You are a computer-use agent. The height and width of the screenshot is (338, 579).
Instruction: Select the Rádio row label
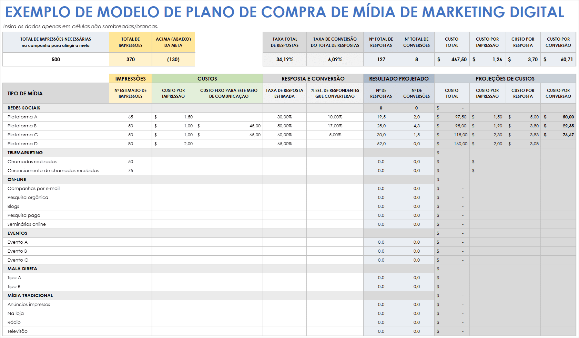(x=14, y=323)
